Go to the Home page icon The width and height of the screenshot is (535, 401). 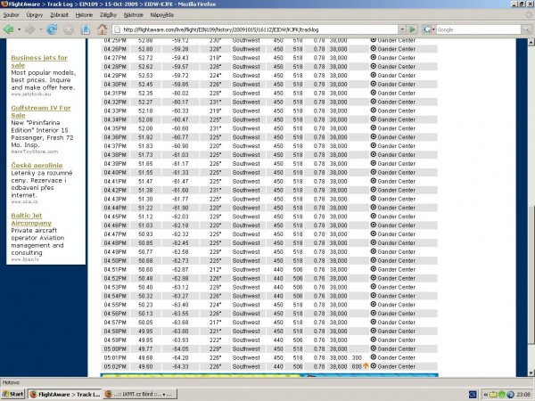pos(102,29)
